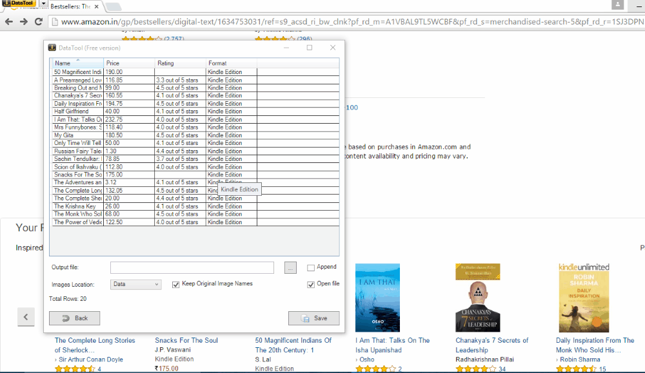Click the '3.7 out of 5 stars' rating cell
This screenshot has width=645, height=373.
(180, 159)
